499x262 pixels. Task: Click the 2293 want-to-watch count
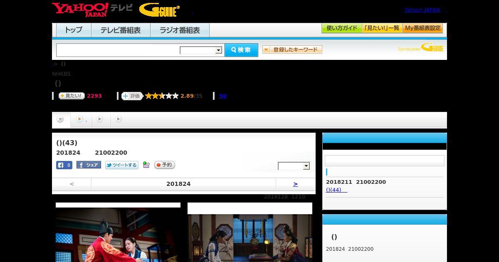click(94, 96)
